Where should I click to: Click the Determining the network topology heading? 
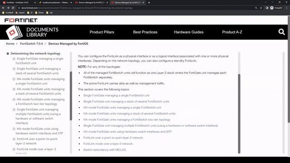35,53
